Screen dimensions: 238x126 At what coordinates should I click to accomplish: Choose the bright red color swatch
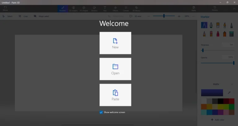(231, 101)
